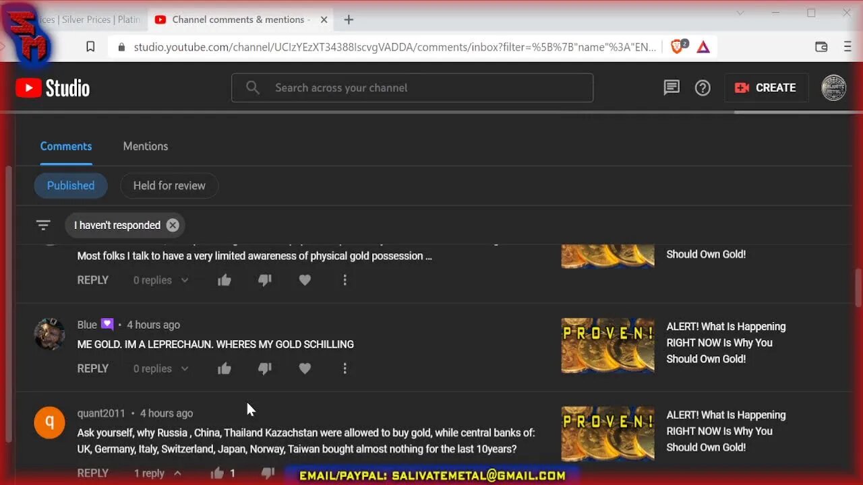
Task: Focus the 'Search across your channel' field
Action: [x=412, y=88]
